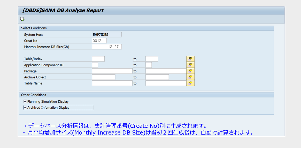Image resolution: width=302 pixels, height=148 pixels.
Task: Click the Archive Object label
Action: [x=35, y=77]
